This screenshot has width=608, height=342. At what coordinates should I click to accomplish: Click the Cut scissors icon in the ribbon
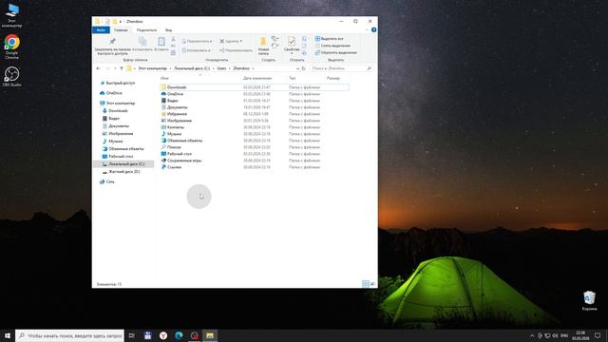coord(173,40)
